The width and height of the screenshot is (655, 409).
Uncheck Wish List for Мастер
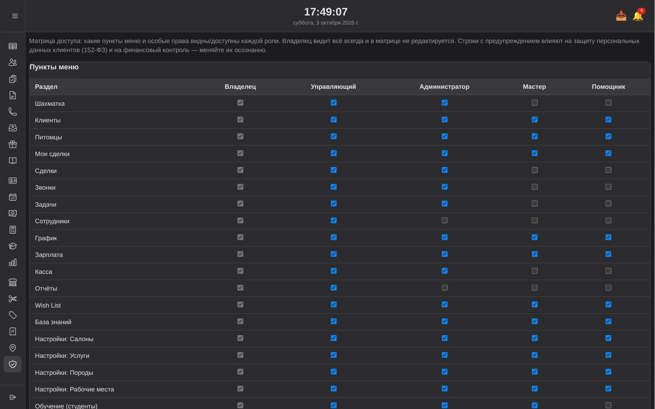pos(534,305)
